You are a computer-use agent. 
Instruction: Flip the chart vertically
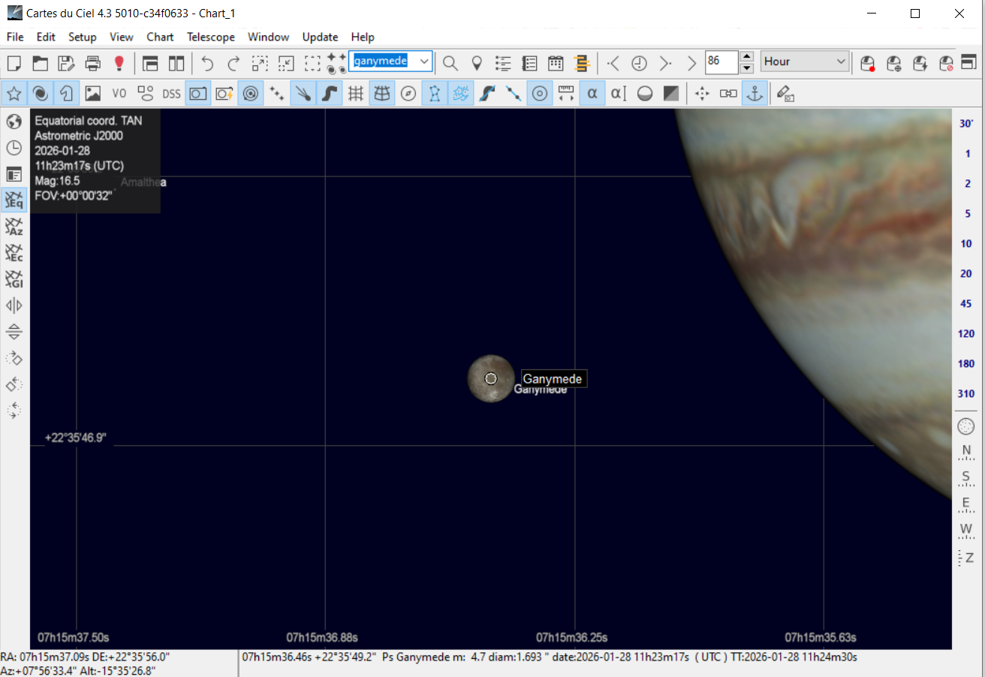(x=14, y=332)
